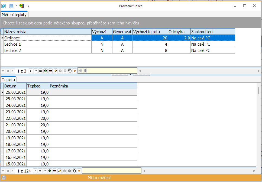Image resolution: width=262 pixels, height=182 pixels.
Task: Click the Poznámka column header
Action: pyautogui.click(x=93, y=86)
